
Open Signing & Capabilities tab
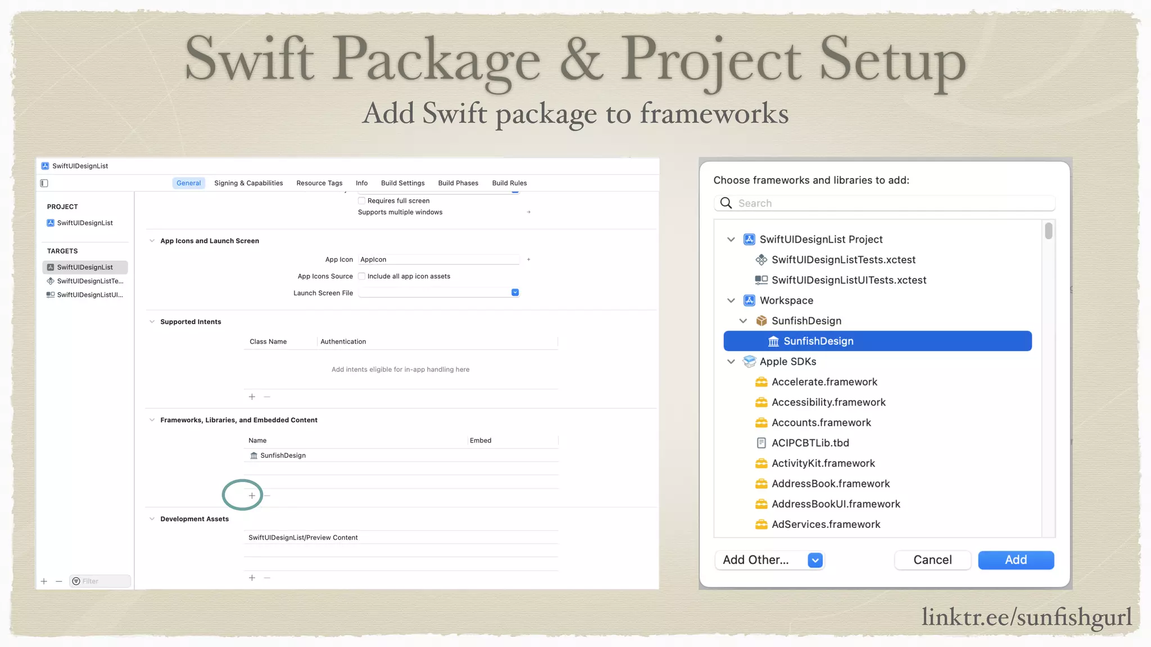248,183
